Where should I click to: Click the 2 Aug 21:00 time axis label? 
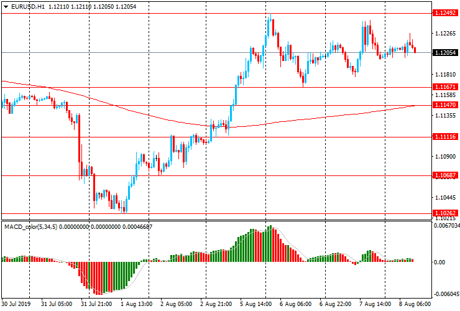[x=216, y=304]
